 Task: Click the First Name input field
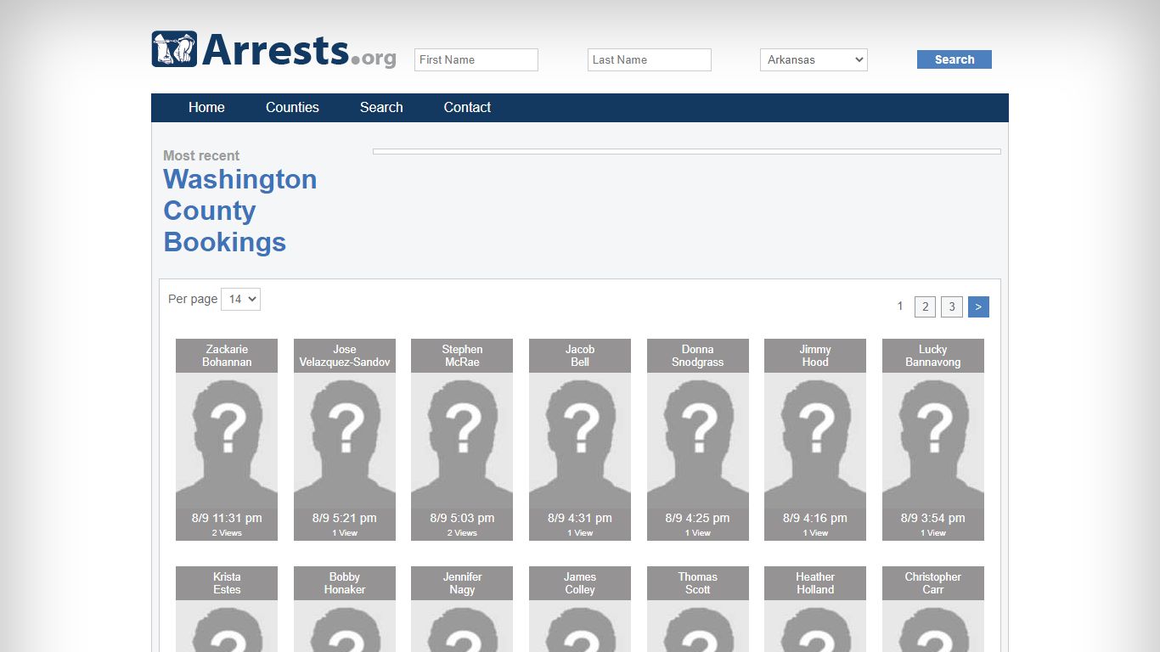tap(476, 59)
